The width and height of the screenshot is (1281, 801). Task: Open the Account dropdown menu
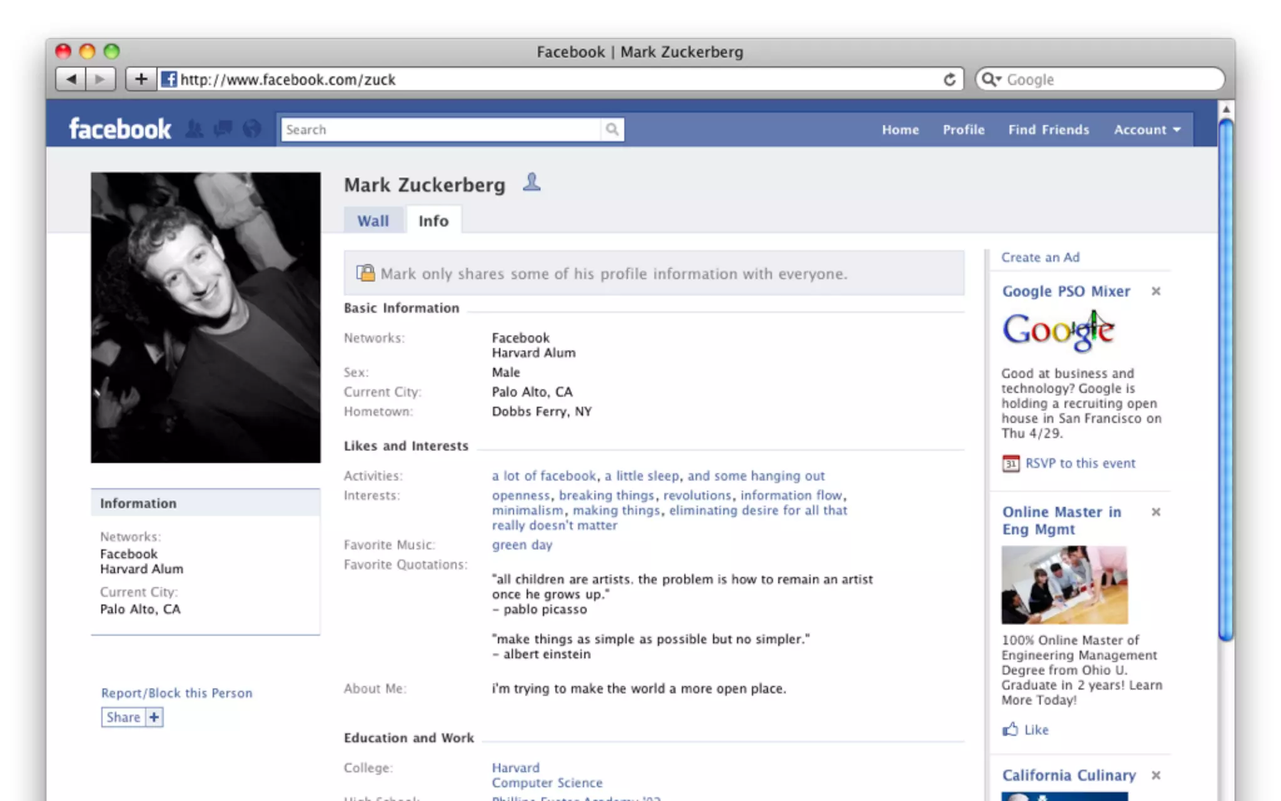1147,130
